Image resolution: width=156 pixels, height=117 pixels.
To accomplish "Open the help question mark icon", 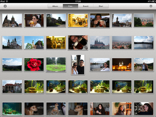I will 5,6.
